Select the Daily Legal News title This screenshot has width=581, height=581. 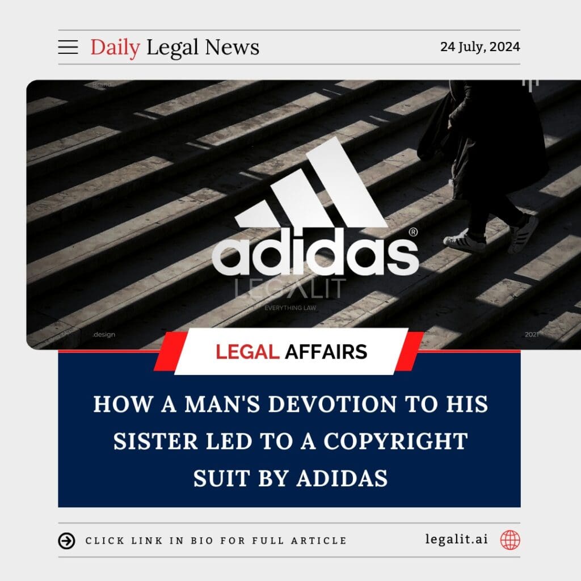point(175,48)
